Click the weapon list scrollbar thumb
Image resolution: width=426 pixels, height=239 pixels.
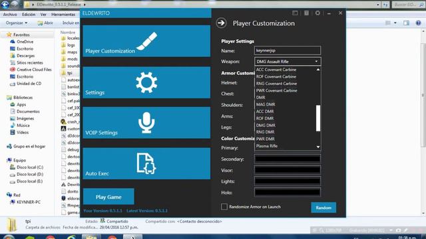coord(318,118)
